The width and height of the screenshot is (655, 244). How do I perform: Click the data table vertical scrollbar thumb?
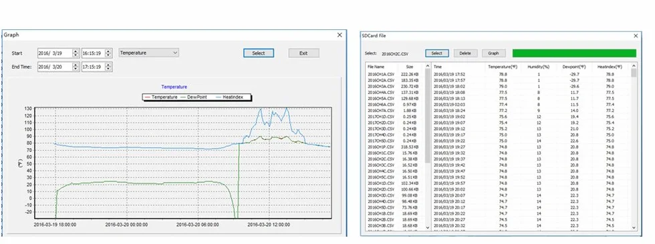tap(634, 73)
